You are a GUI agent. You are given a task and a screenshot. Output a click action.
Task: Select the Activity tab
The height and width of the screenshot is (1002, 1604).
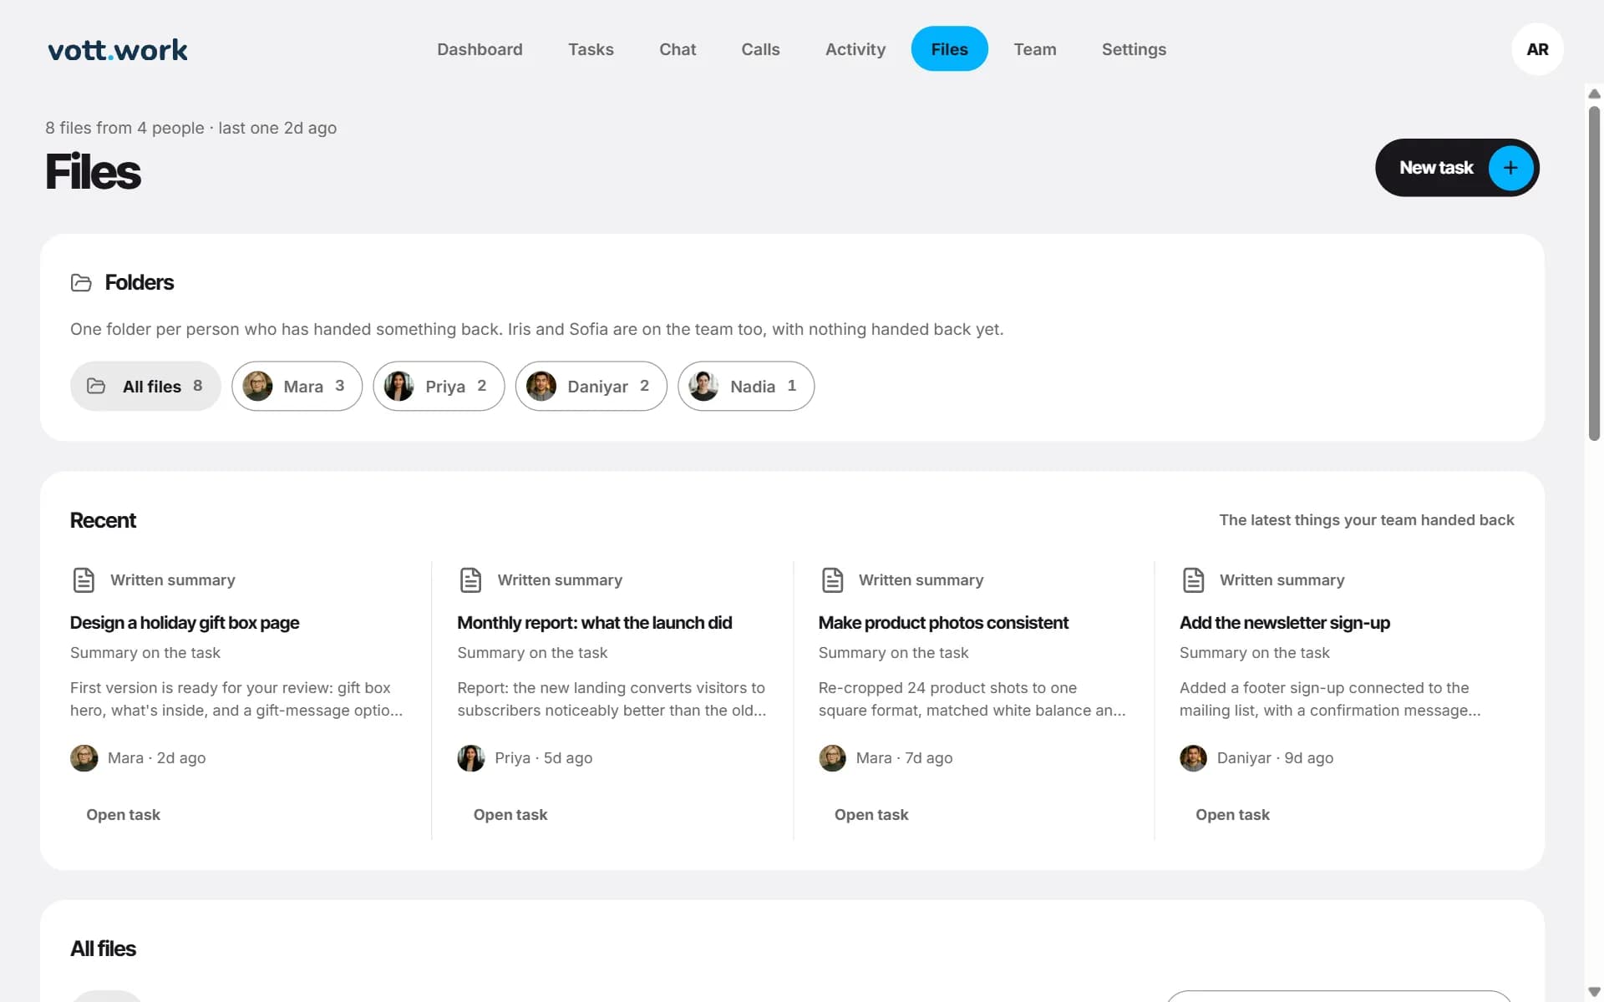[x=855, y=49]
